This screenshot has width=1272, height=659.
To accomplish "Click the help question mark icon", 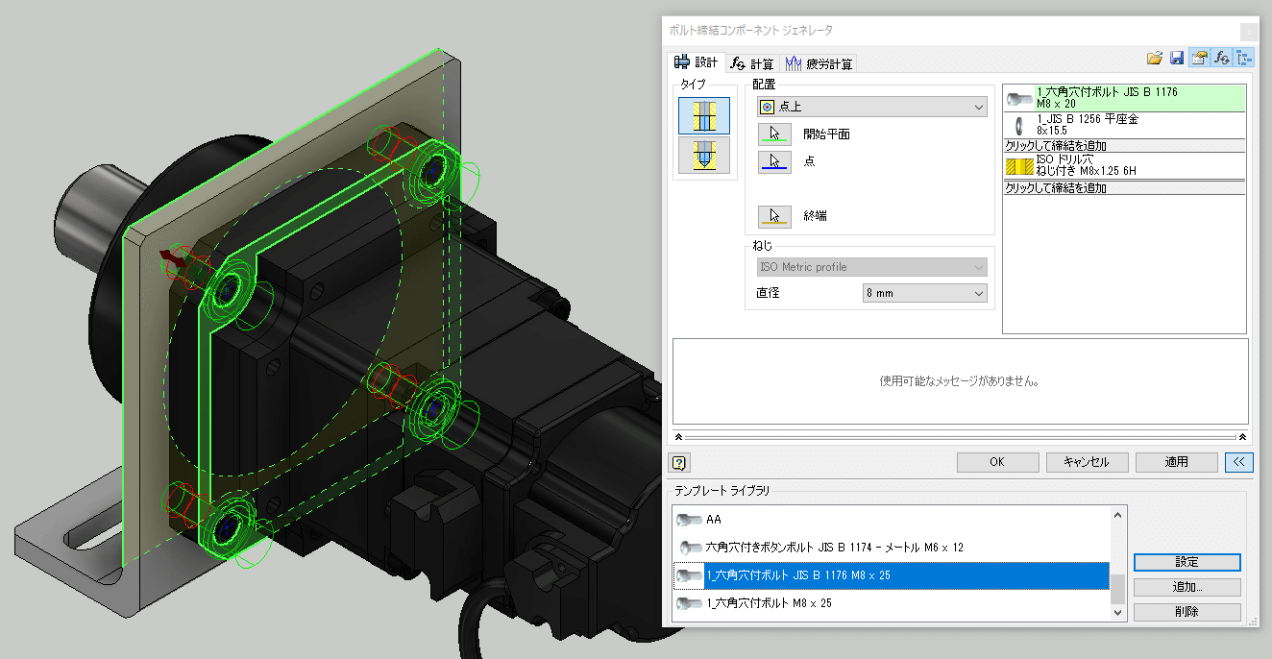I will 679,462.
